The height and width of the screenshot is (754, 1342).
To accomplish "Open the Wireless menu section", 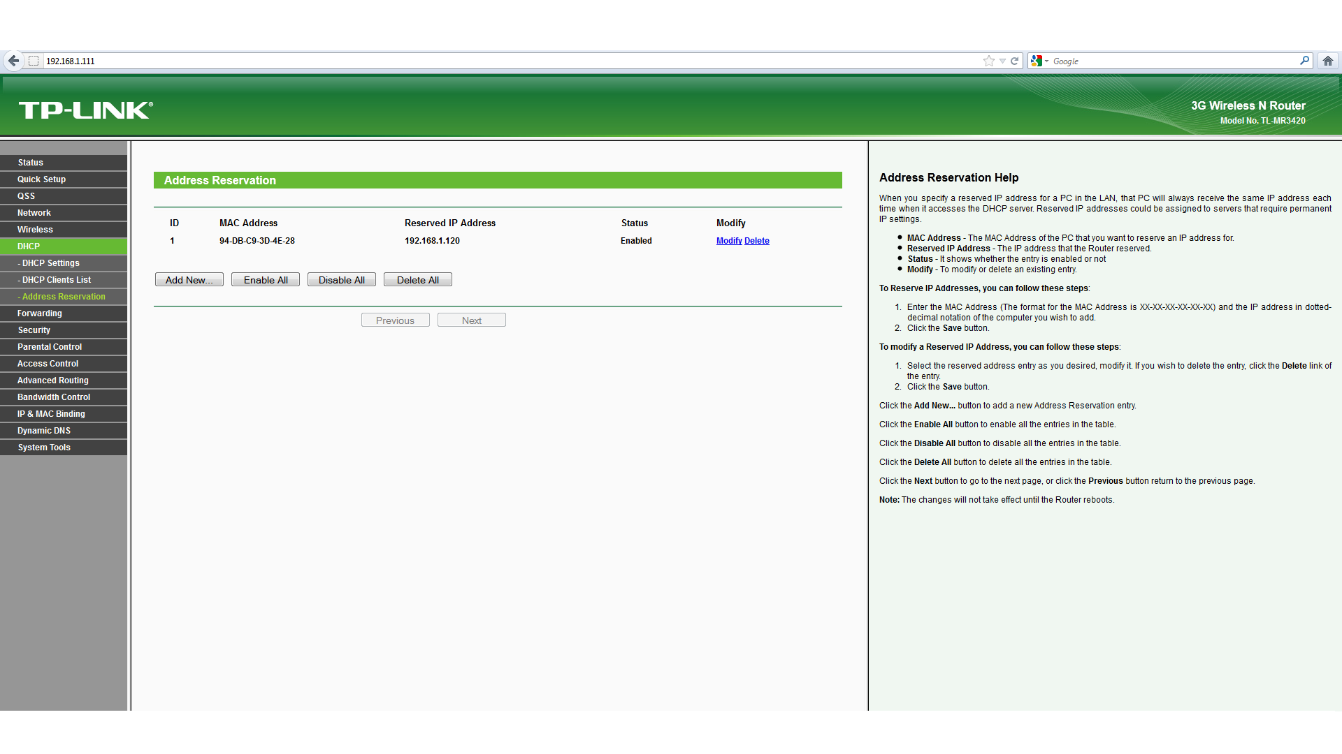I will [x=35, y=230].
